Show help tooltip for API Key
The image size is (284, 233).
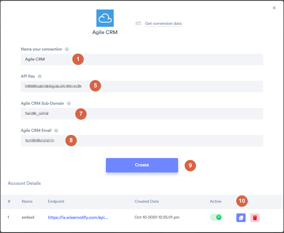(40, 76)
